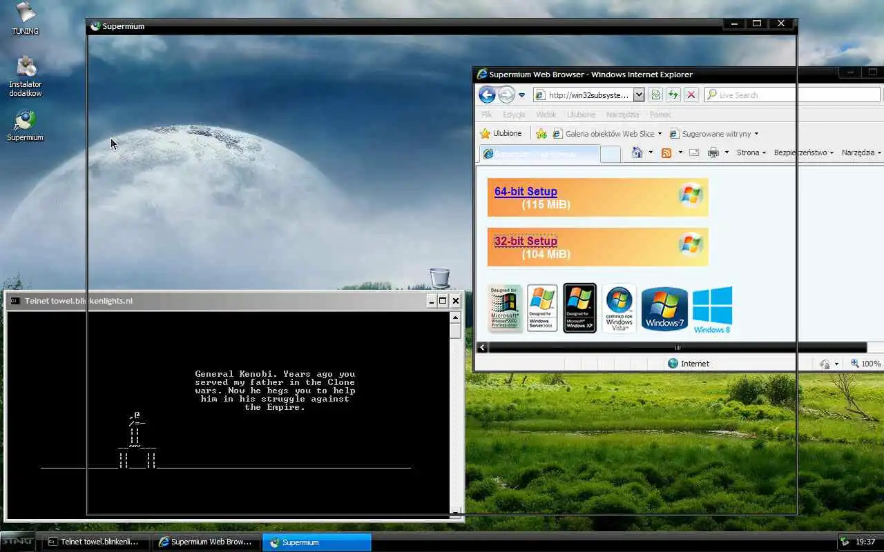
Task: Click the Supermium taskbar button
Action: tap(317, 542)
